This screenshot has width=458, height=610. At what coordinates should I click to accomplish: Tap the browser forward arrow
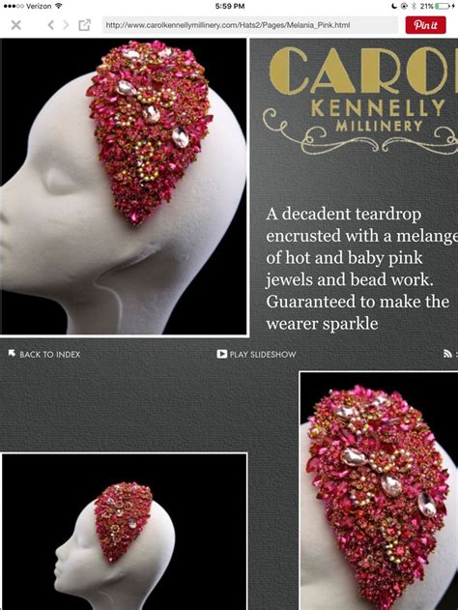pos(66,25)
